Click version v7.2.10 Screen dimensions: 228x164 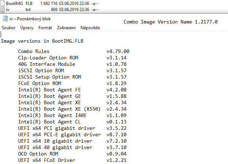[116, 141]
